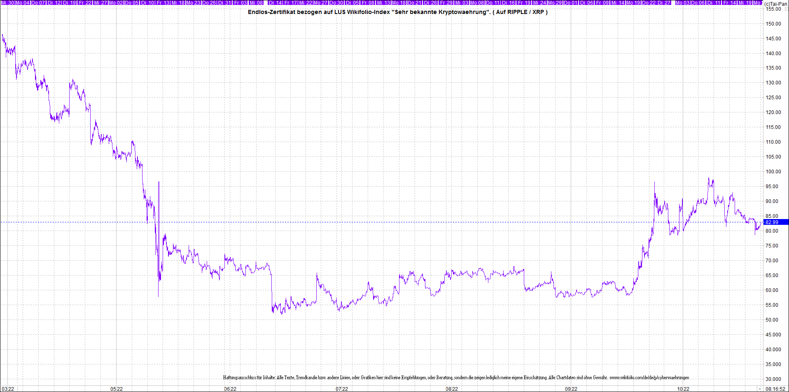789x392 pixels.
Task: Click the 70.00 price axis label
Action: coord(772,261)
